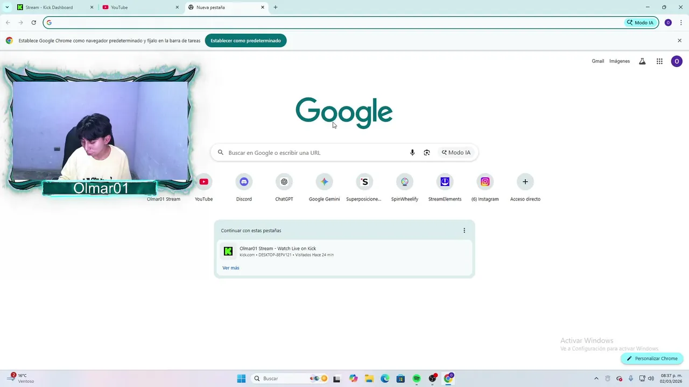Viewport: 689px width, 387px height.
Task: Close the YouTube tab
Action: [177, 8]
